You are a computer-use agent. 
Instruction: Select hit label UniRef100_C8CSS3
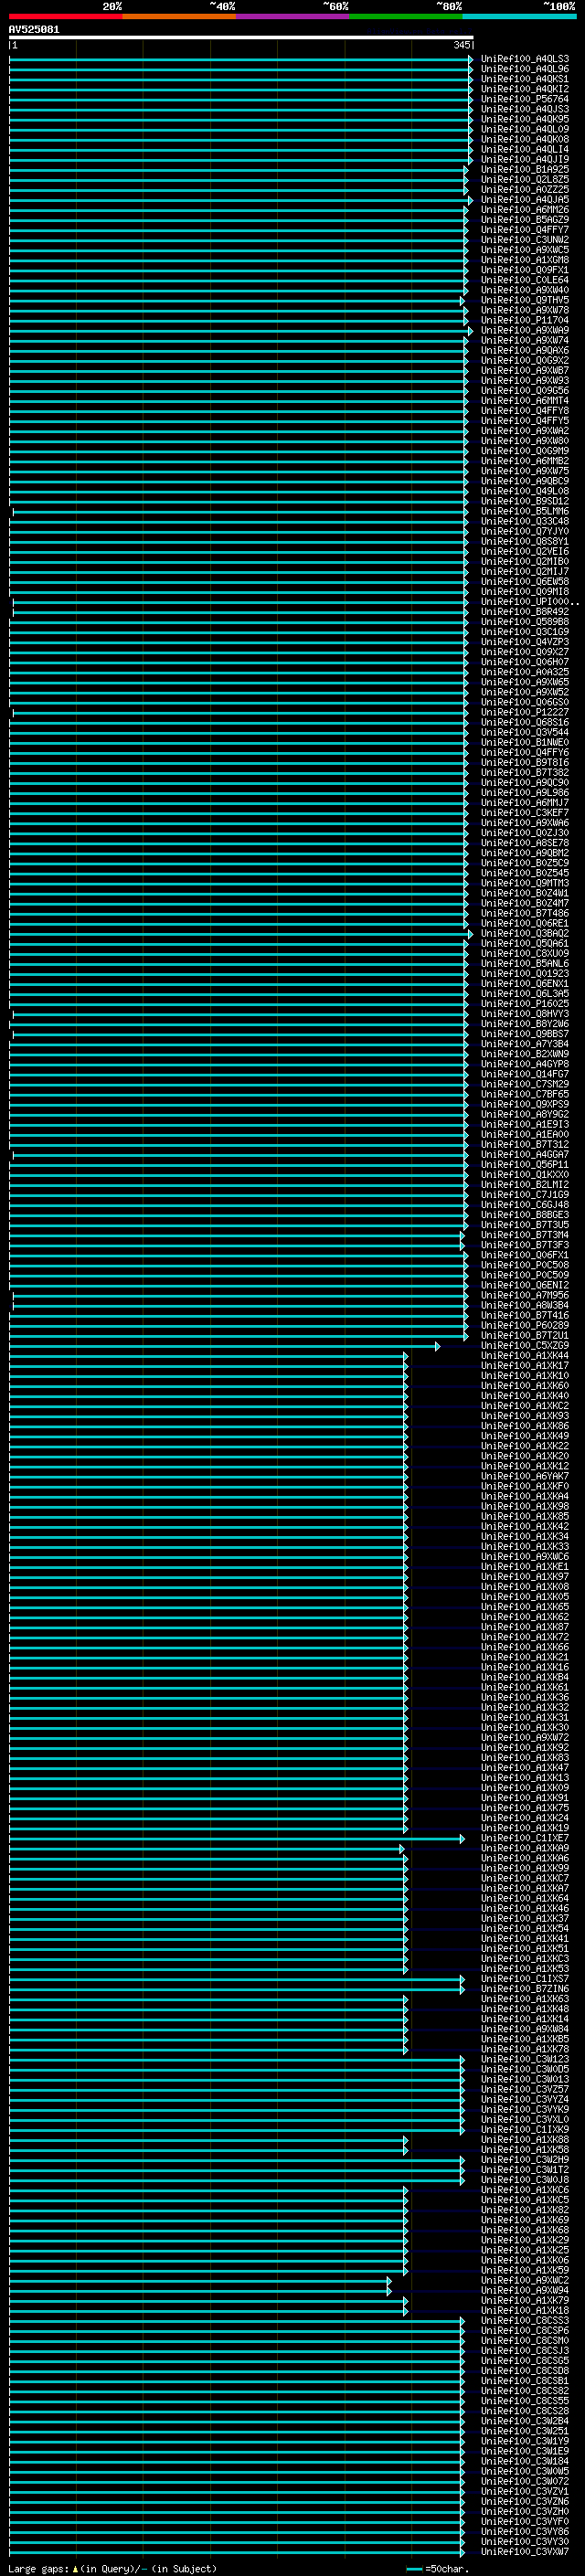coord(524,2320)
